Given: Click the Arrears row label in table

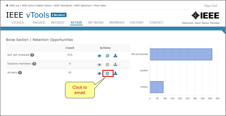Looking at the screenshot, I should tap(12, 72).
